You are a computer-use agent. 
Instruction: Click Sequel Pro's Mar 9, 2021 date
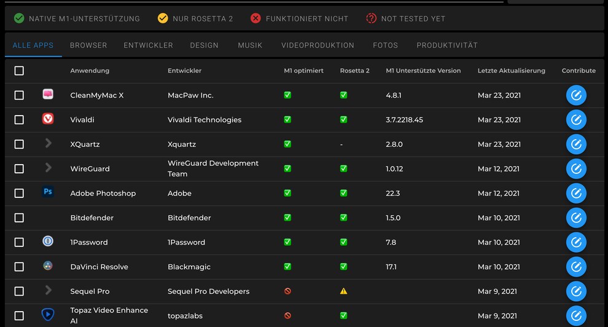pyautogui.click(x=497, y=291)
